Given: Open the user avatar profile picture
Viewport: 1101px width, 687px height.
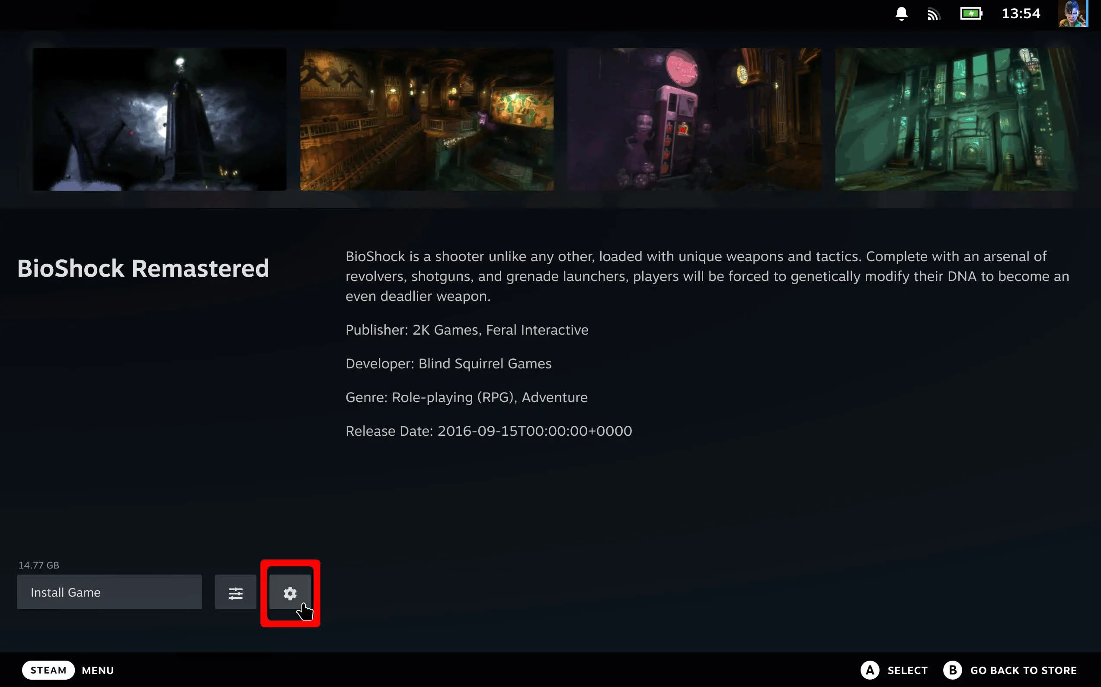Looking at the screenshot, I should coord(1073,14).
